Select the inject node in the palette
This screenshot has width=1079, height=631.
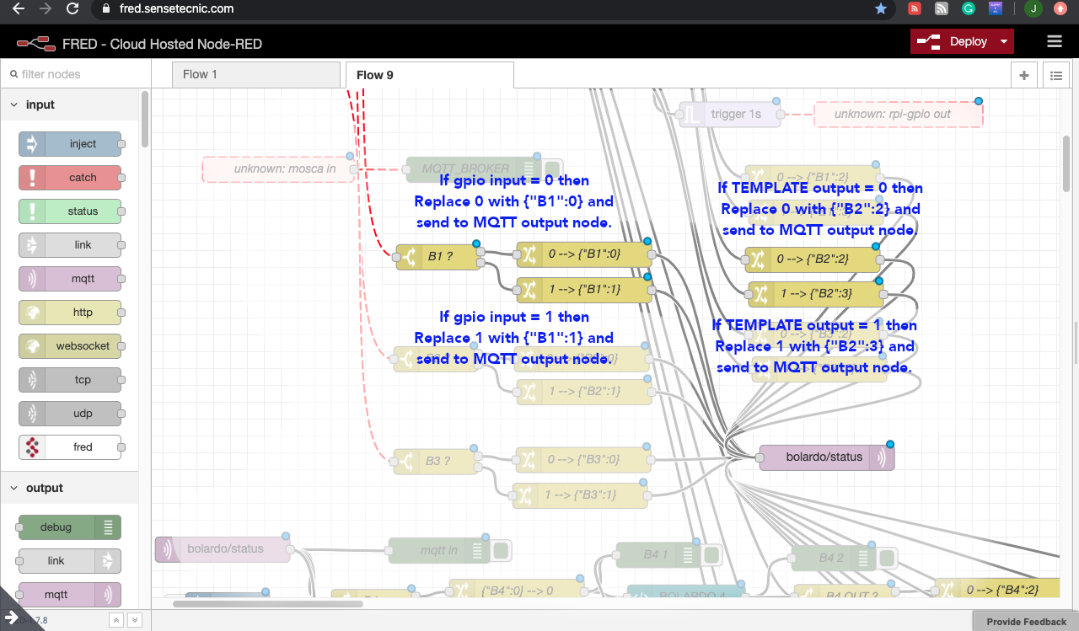[x=70, y=143]
